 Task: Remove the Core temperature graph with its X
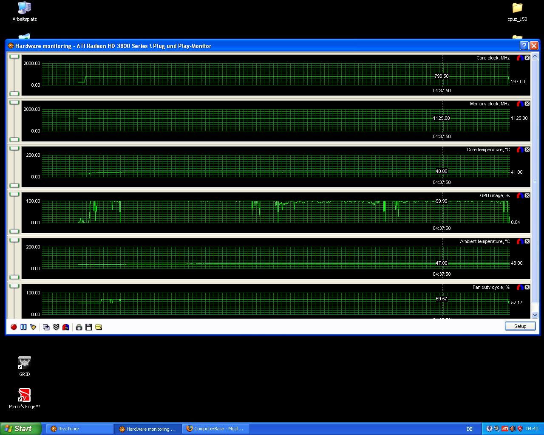(527, 150)
